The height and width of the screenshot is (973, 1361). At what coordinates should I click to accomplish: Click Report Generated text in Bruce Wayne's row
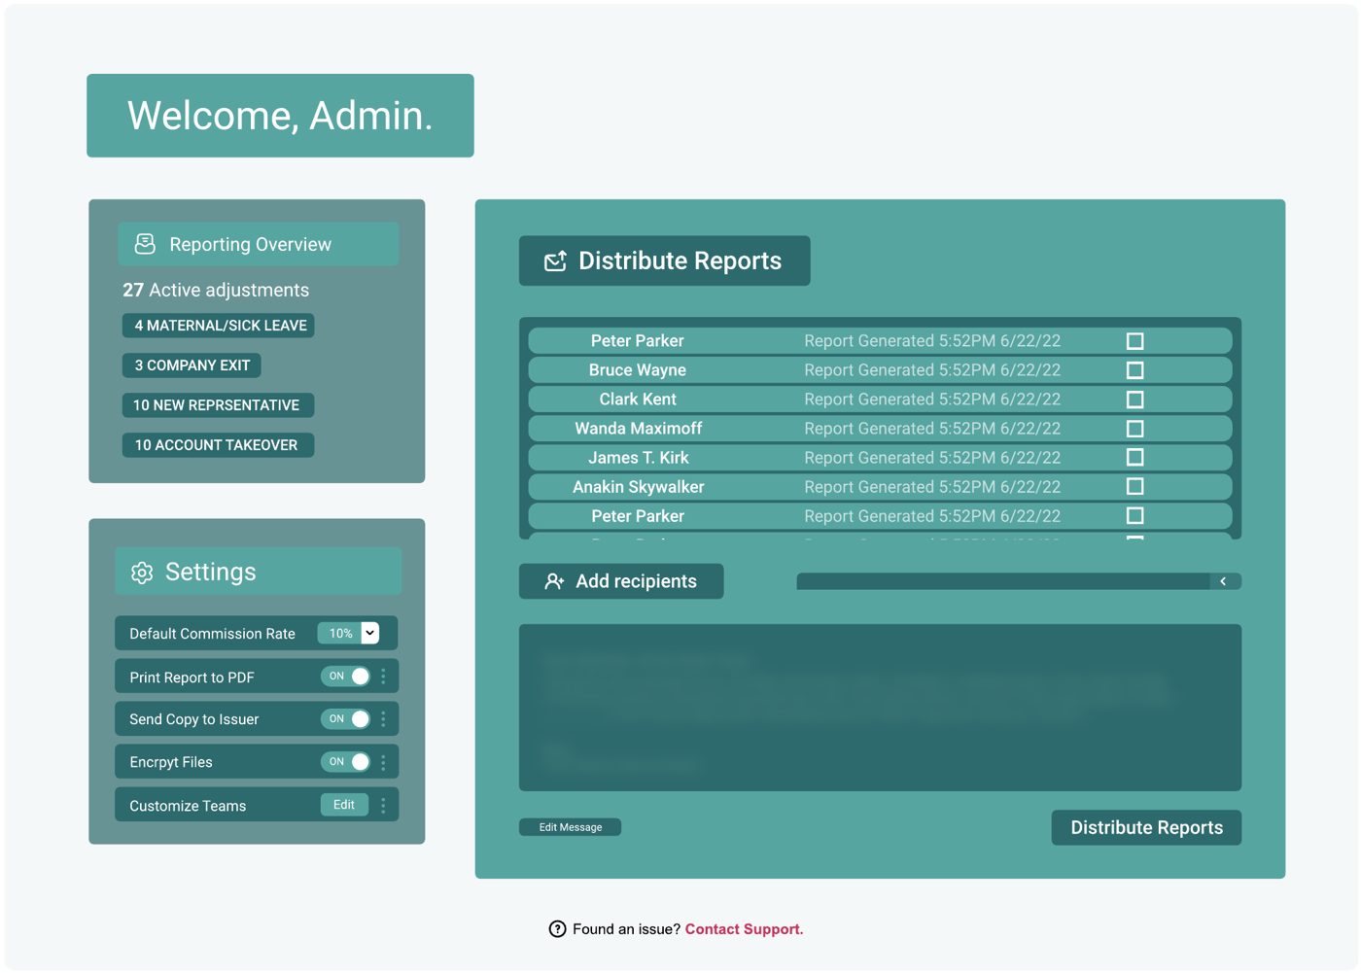pos(932,370)
